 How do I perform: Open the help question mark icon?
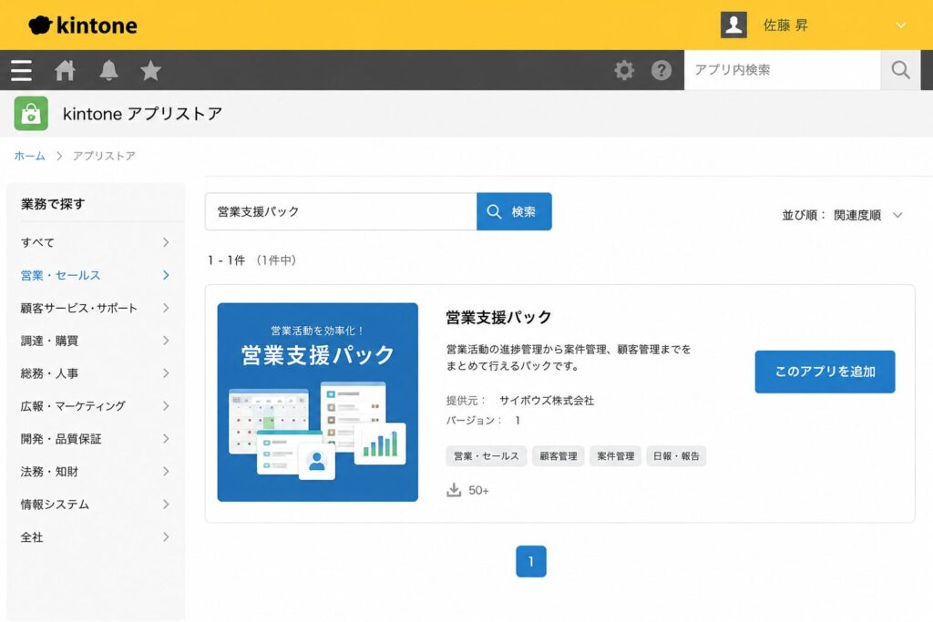[661, 70]
